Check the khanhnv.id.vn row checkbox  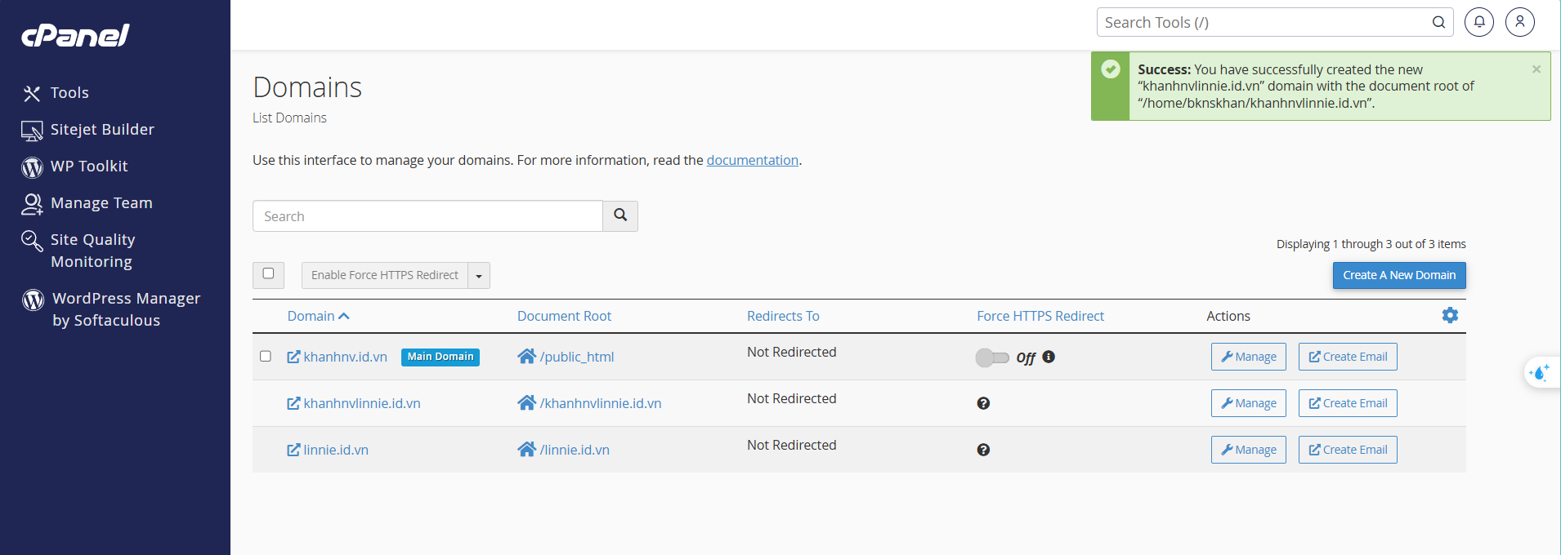pos(266,356)
